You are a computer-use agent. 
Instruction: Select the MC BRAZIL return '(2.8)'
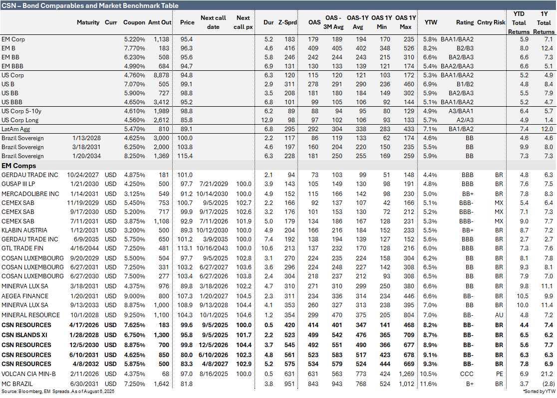click(x=548, y=384)
